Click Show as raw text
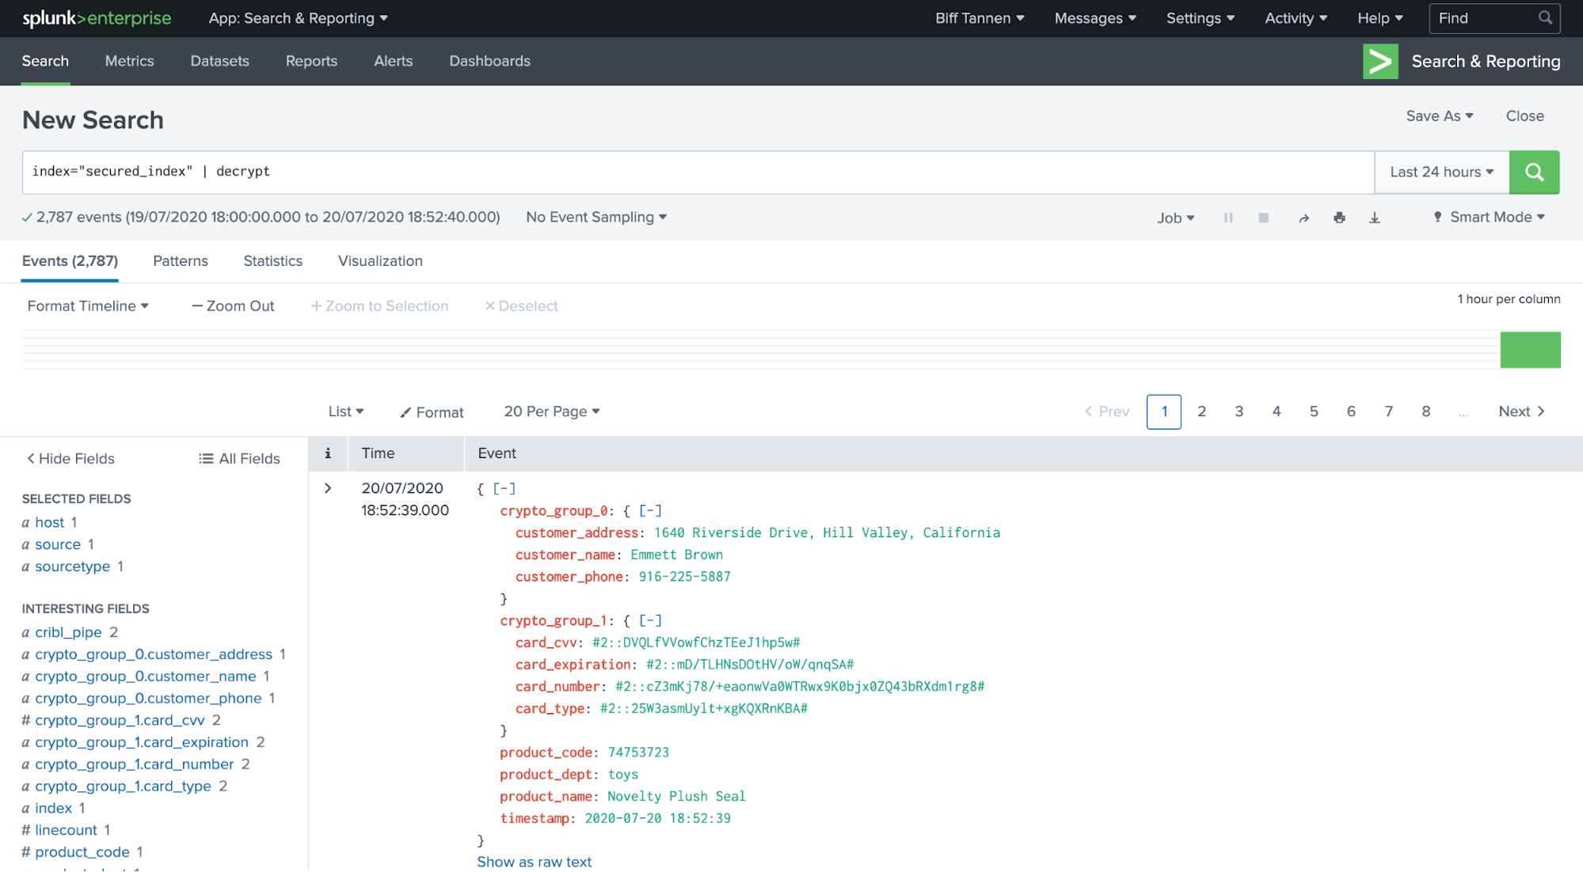Viewport: 1583px width, 872px height. point(535,862)
